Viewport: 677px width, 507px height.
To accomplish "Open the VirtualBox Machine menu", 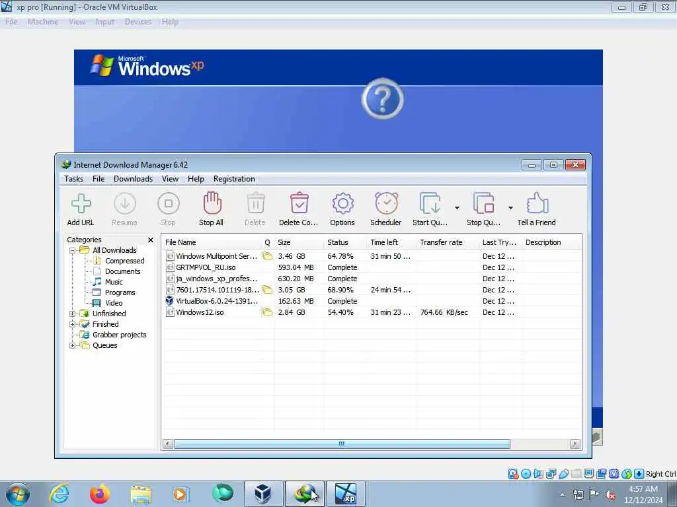I will coord(43,22).
